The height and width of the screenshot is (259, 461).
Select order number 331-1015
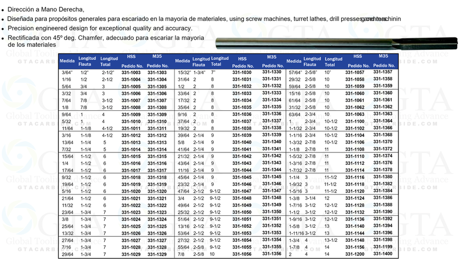pyautogui.click(x=131, y=156)
